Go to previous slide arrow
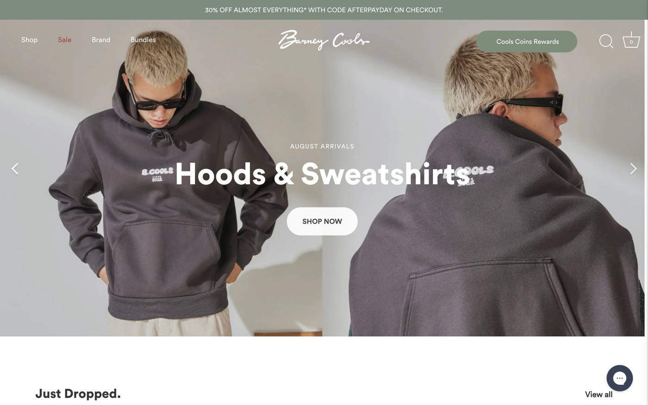Screen dimensions: 648x405 (15, 169)
